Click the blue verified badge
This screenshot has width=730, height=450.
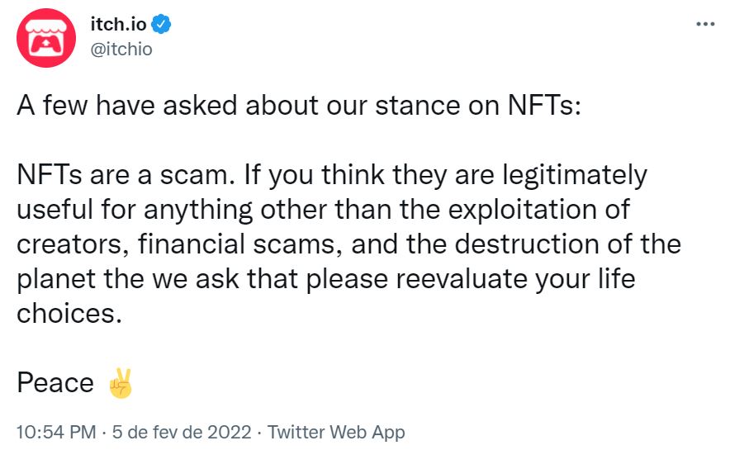tap(162, 24)
